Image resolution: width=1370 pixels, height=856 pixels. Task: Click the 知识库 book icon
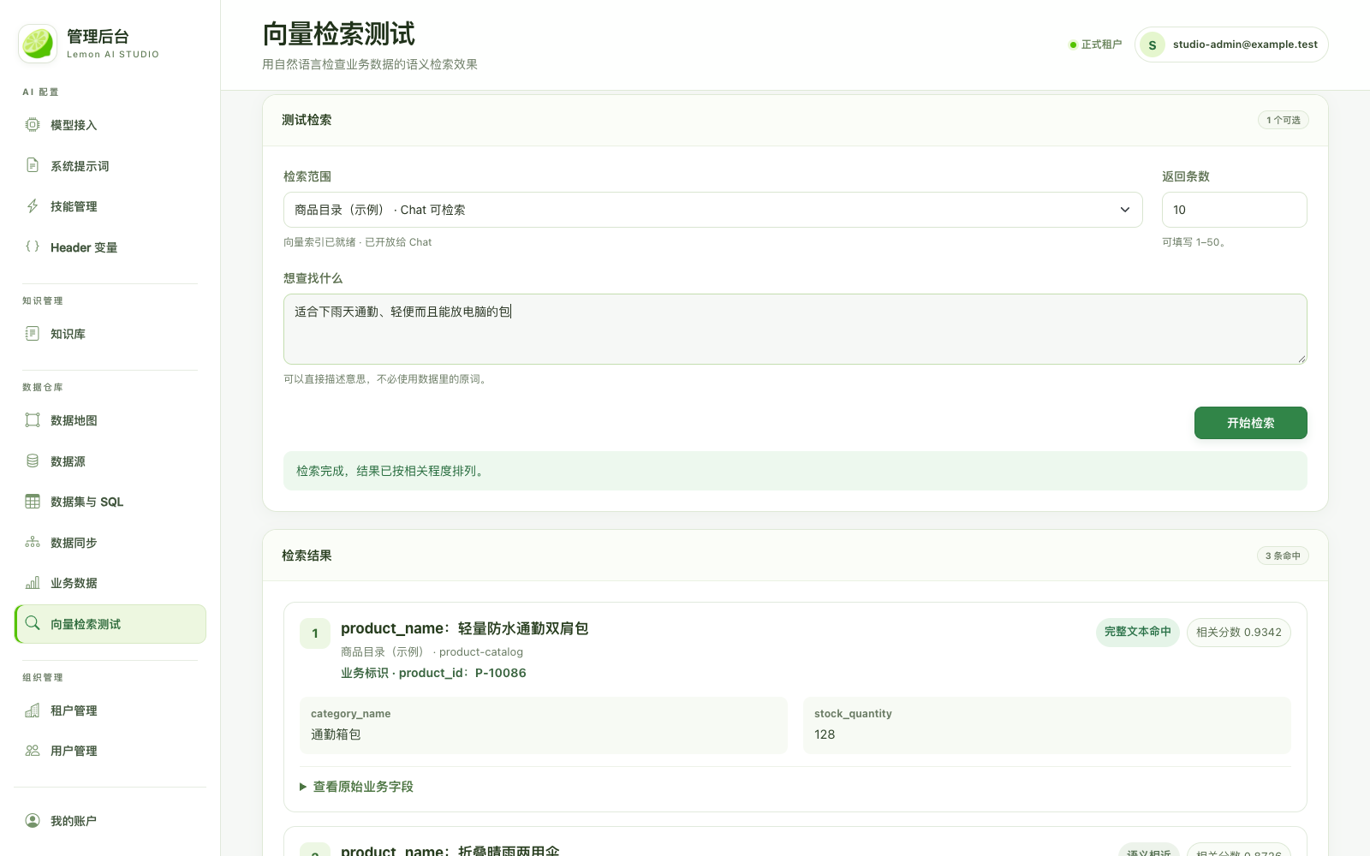(x=33, y=334)
